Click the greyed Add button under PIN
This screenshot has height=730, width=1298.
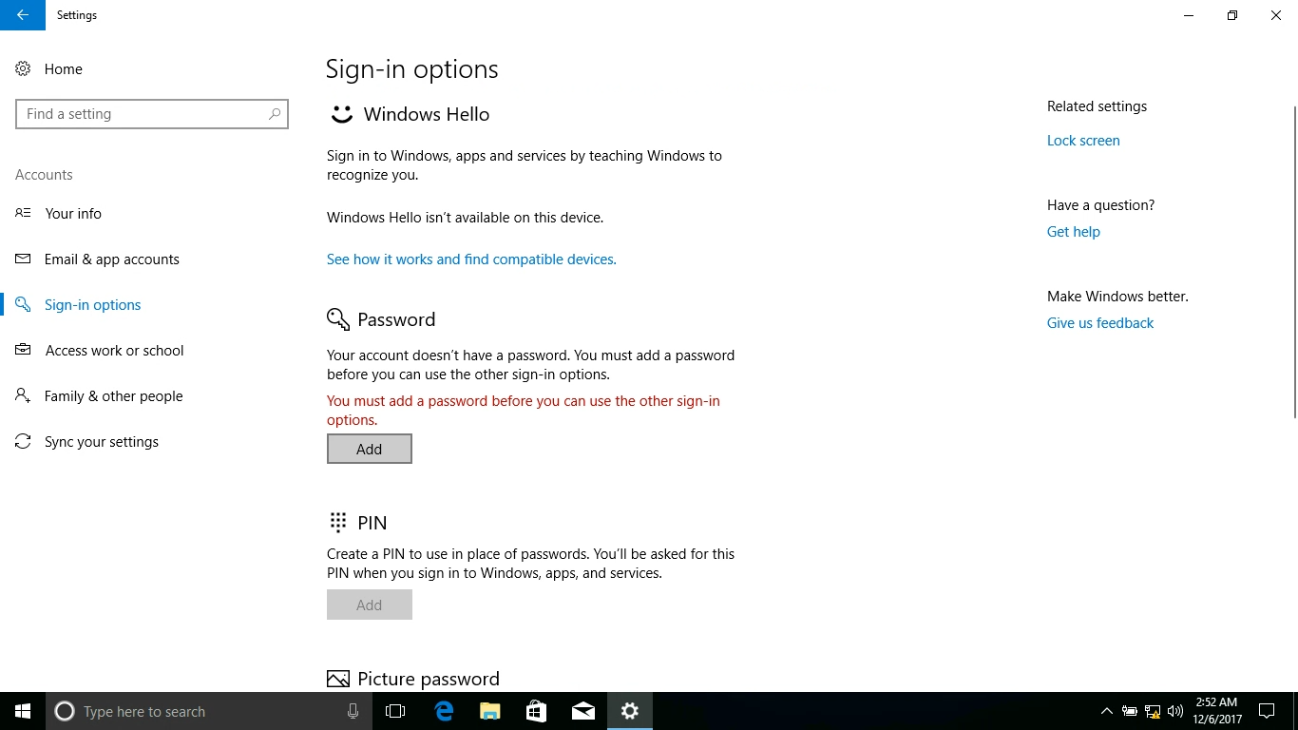(370, 605)
